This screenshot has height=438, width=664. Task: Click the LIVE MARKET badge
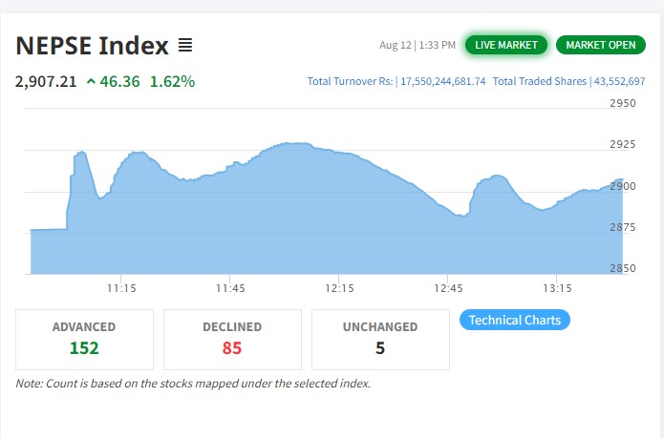pos(505,45)
